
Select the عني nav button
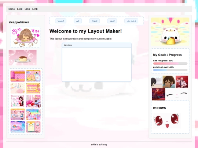click(78, 21)
